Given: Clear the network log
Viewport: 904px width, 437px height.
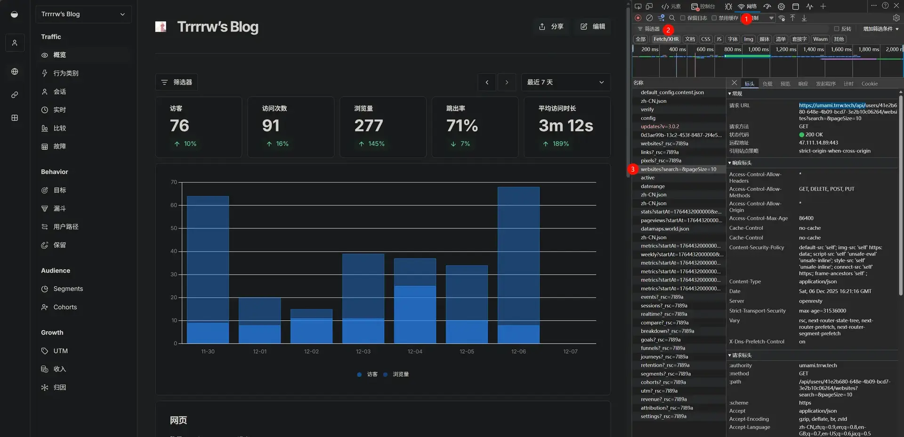Looking at the screenshot, I should pyautogui.click(x=649, y=18).
